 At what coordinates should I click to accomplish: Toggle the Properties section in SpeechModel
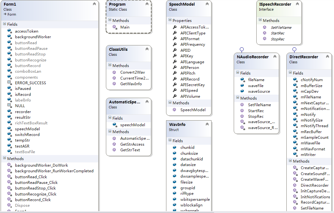170,20
